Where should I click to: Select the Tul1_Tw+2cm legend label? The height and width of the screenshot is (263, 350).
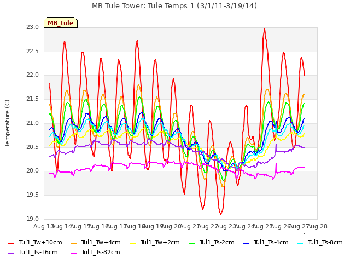coord(160,242)
